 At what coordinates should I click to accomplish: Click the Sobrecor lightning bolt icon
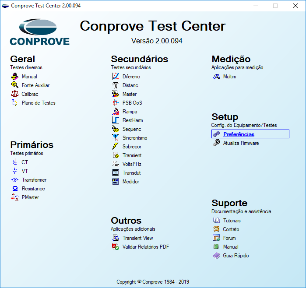point(116,146)
